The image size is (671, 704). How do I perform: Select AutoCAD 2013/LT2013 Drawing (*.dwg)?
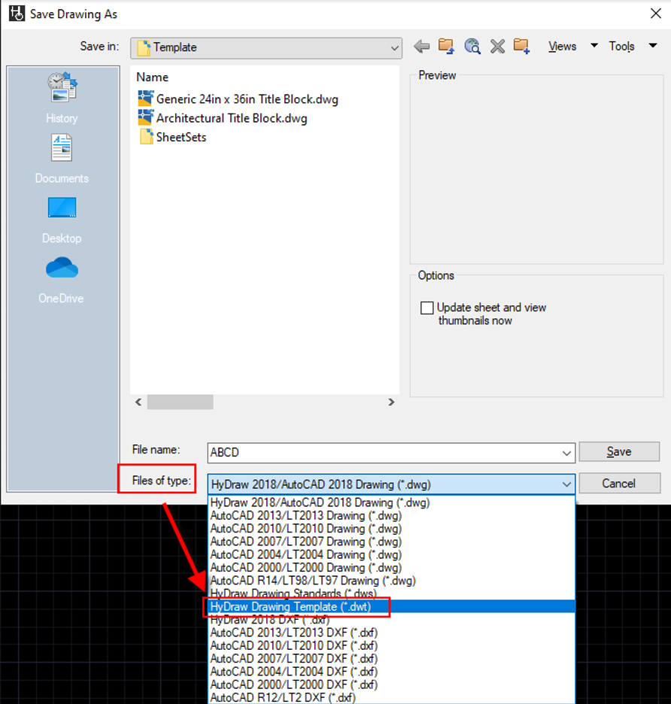pos(391,515)
